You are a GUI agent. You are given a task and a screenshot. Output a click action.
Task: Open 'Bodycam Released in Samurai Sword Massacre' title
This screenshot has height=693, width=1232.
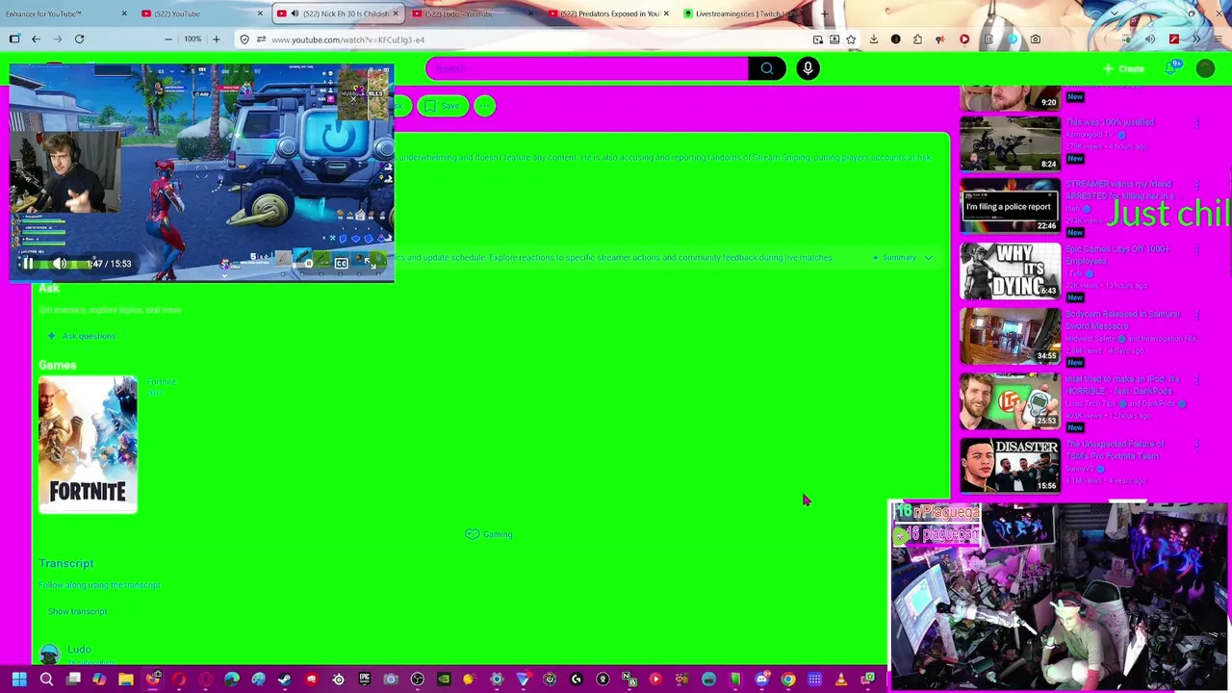tap(1122, 321)
